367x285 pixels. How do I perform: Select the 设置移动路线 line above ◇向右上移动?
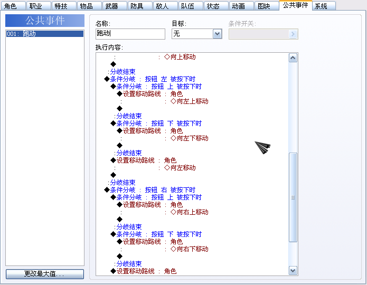click(x=150, y=205)
